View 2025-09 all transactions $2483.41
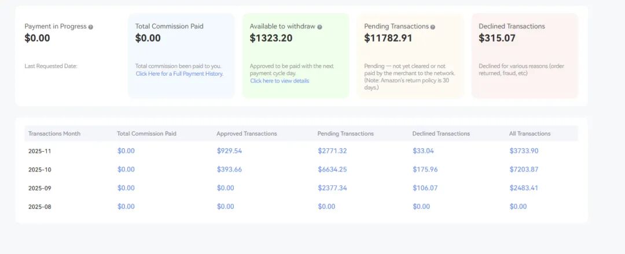Screen dimensions: 625x254 click(524, 188)
